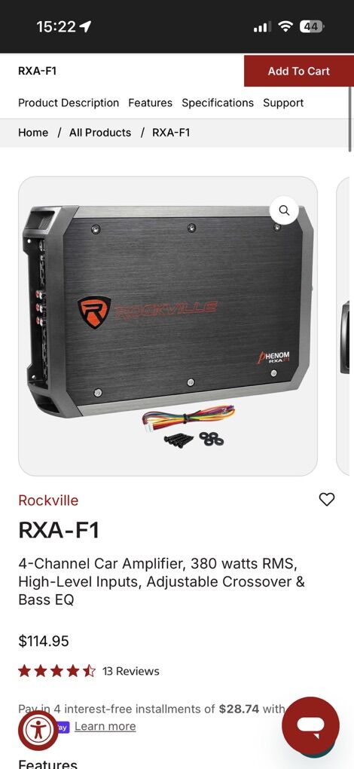Open the Specifications tab

tap(218, 103)
